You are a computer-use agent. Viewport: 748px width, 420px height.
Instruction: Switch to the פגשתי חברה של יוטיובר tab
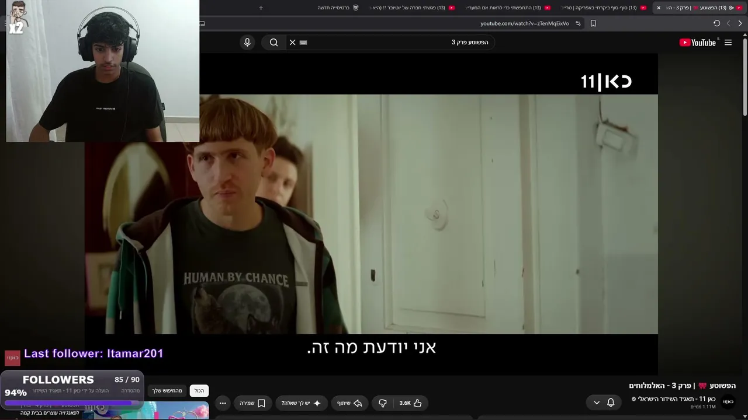(x=413, y=8)
